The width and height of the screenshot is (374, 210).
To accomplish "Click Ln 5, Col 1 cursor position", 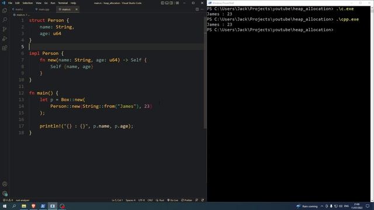I will (x=117, y=200).
